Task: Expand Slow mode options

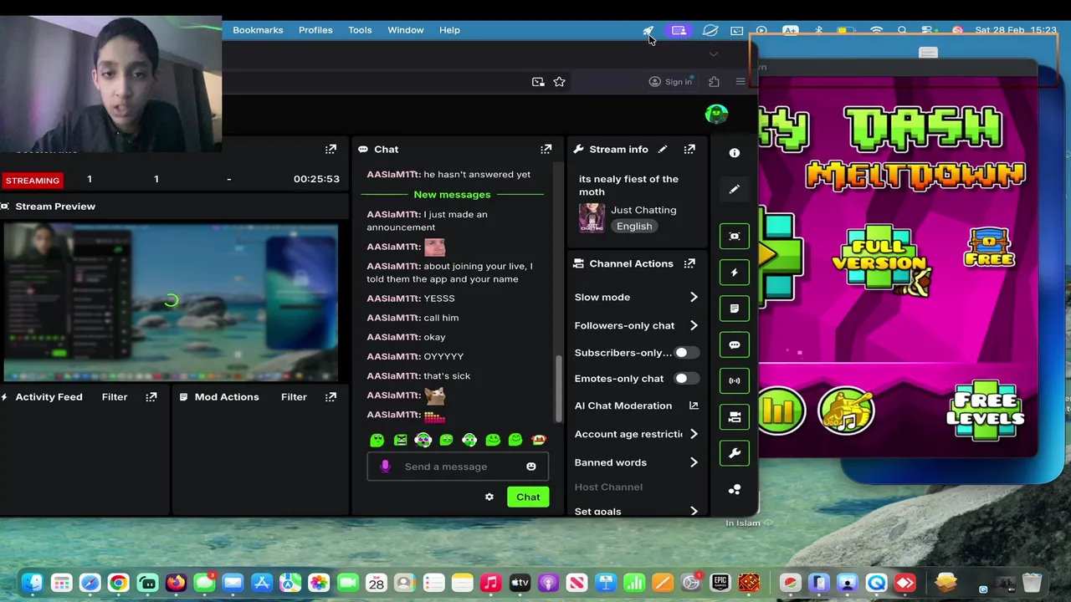Action: pos(694,297)
